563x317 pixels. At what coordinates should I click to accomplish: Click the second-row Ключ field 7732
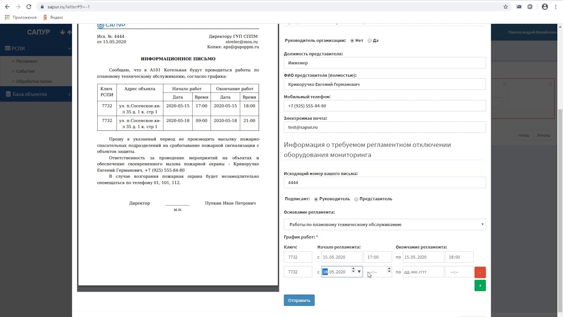(x=298, y=272)
